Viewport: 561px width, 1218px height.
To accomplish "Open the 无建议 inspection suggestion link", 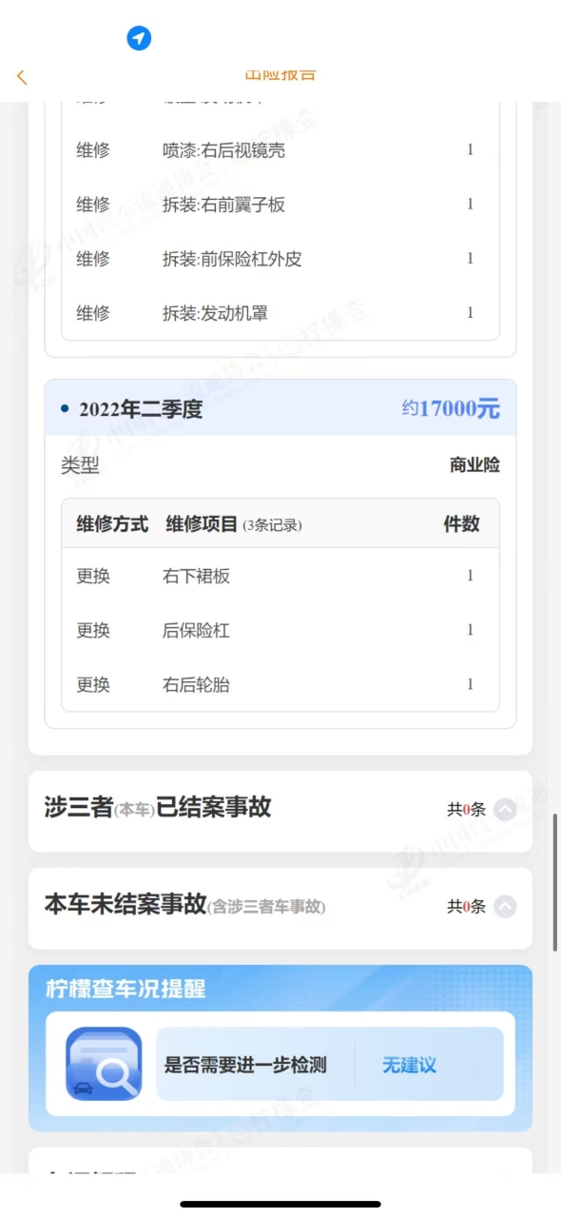I will [409, 1065].
